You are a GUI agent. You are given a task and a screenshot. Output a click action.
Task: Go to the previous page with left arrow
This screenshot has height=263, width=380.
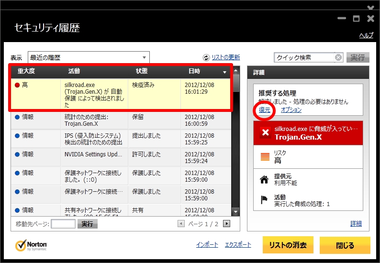181,223
